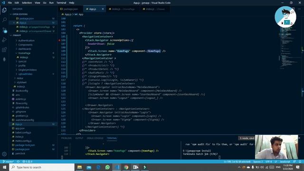Open the Extensions view

[x=4, y=49]
